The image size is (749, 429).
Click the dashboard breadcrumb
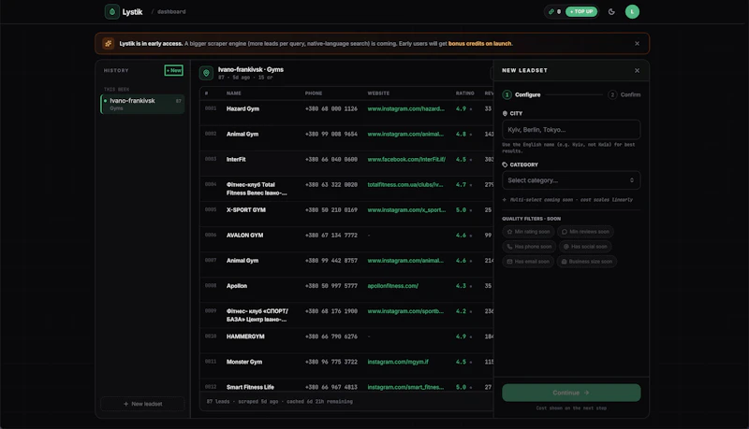(171, 11)
